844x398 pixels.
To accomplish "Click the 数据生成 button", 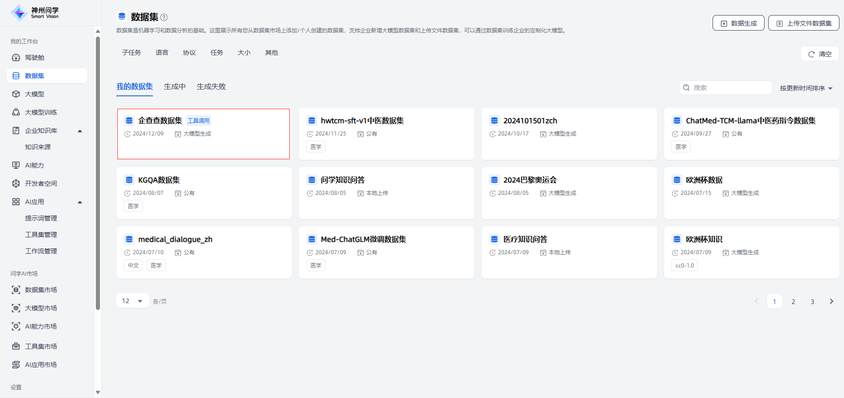I will pos(738,23).
